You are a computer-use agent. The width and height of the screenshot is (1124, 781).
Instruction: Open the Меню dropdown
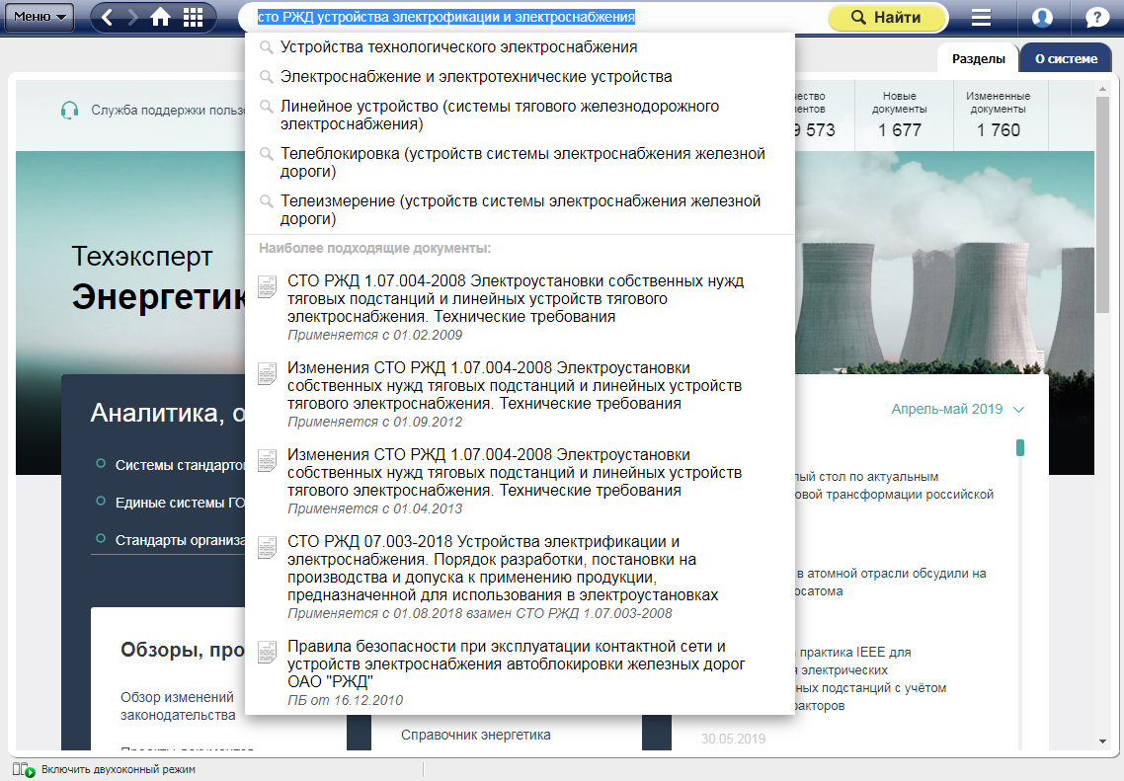coord(40,17)
